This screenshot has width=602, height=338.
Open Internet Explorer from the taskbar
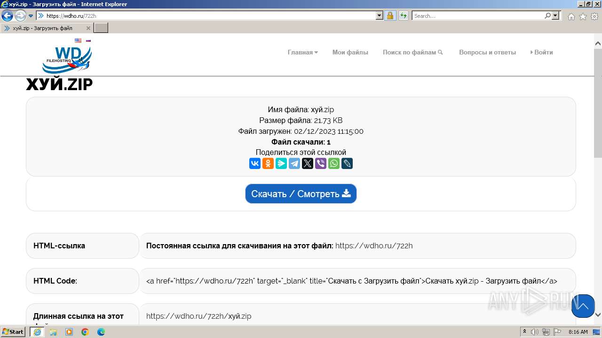click(x=37, y=332)
